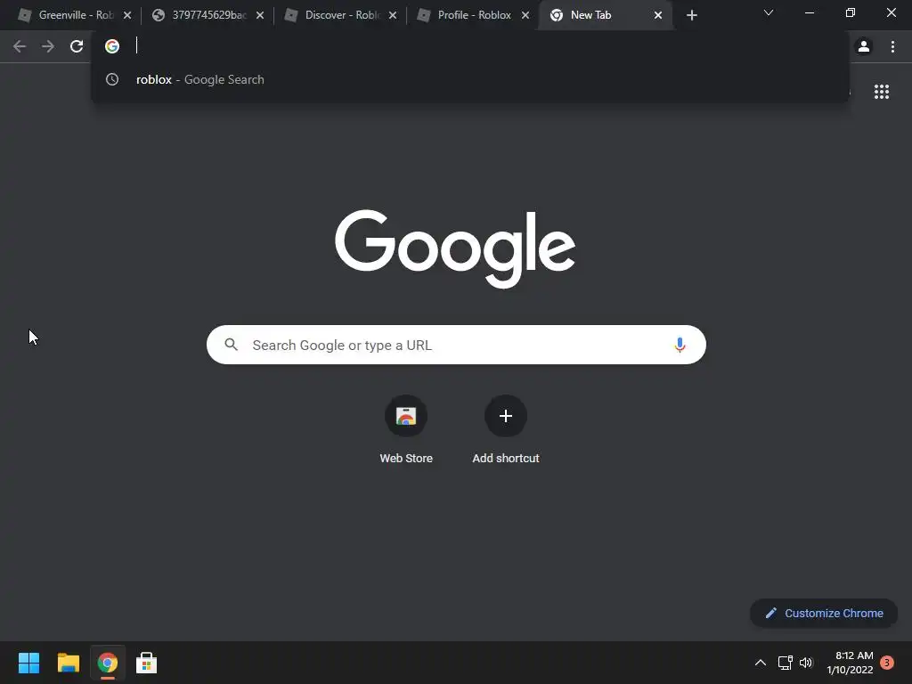Open the tab search dropdown arrow

click(x=769, y=12)
